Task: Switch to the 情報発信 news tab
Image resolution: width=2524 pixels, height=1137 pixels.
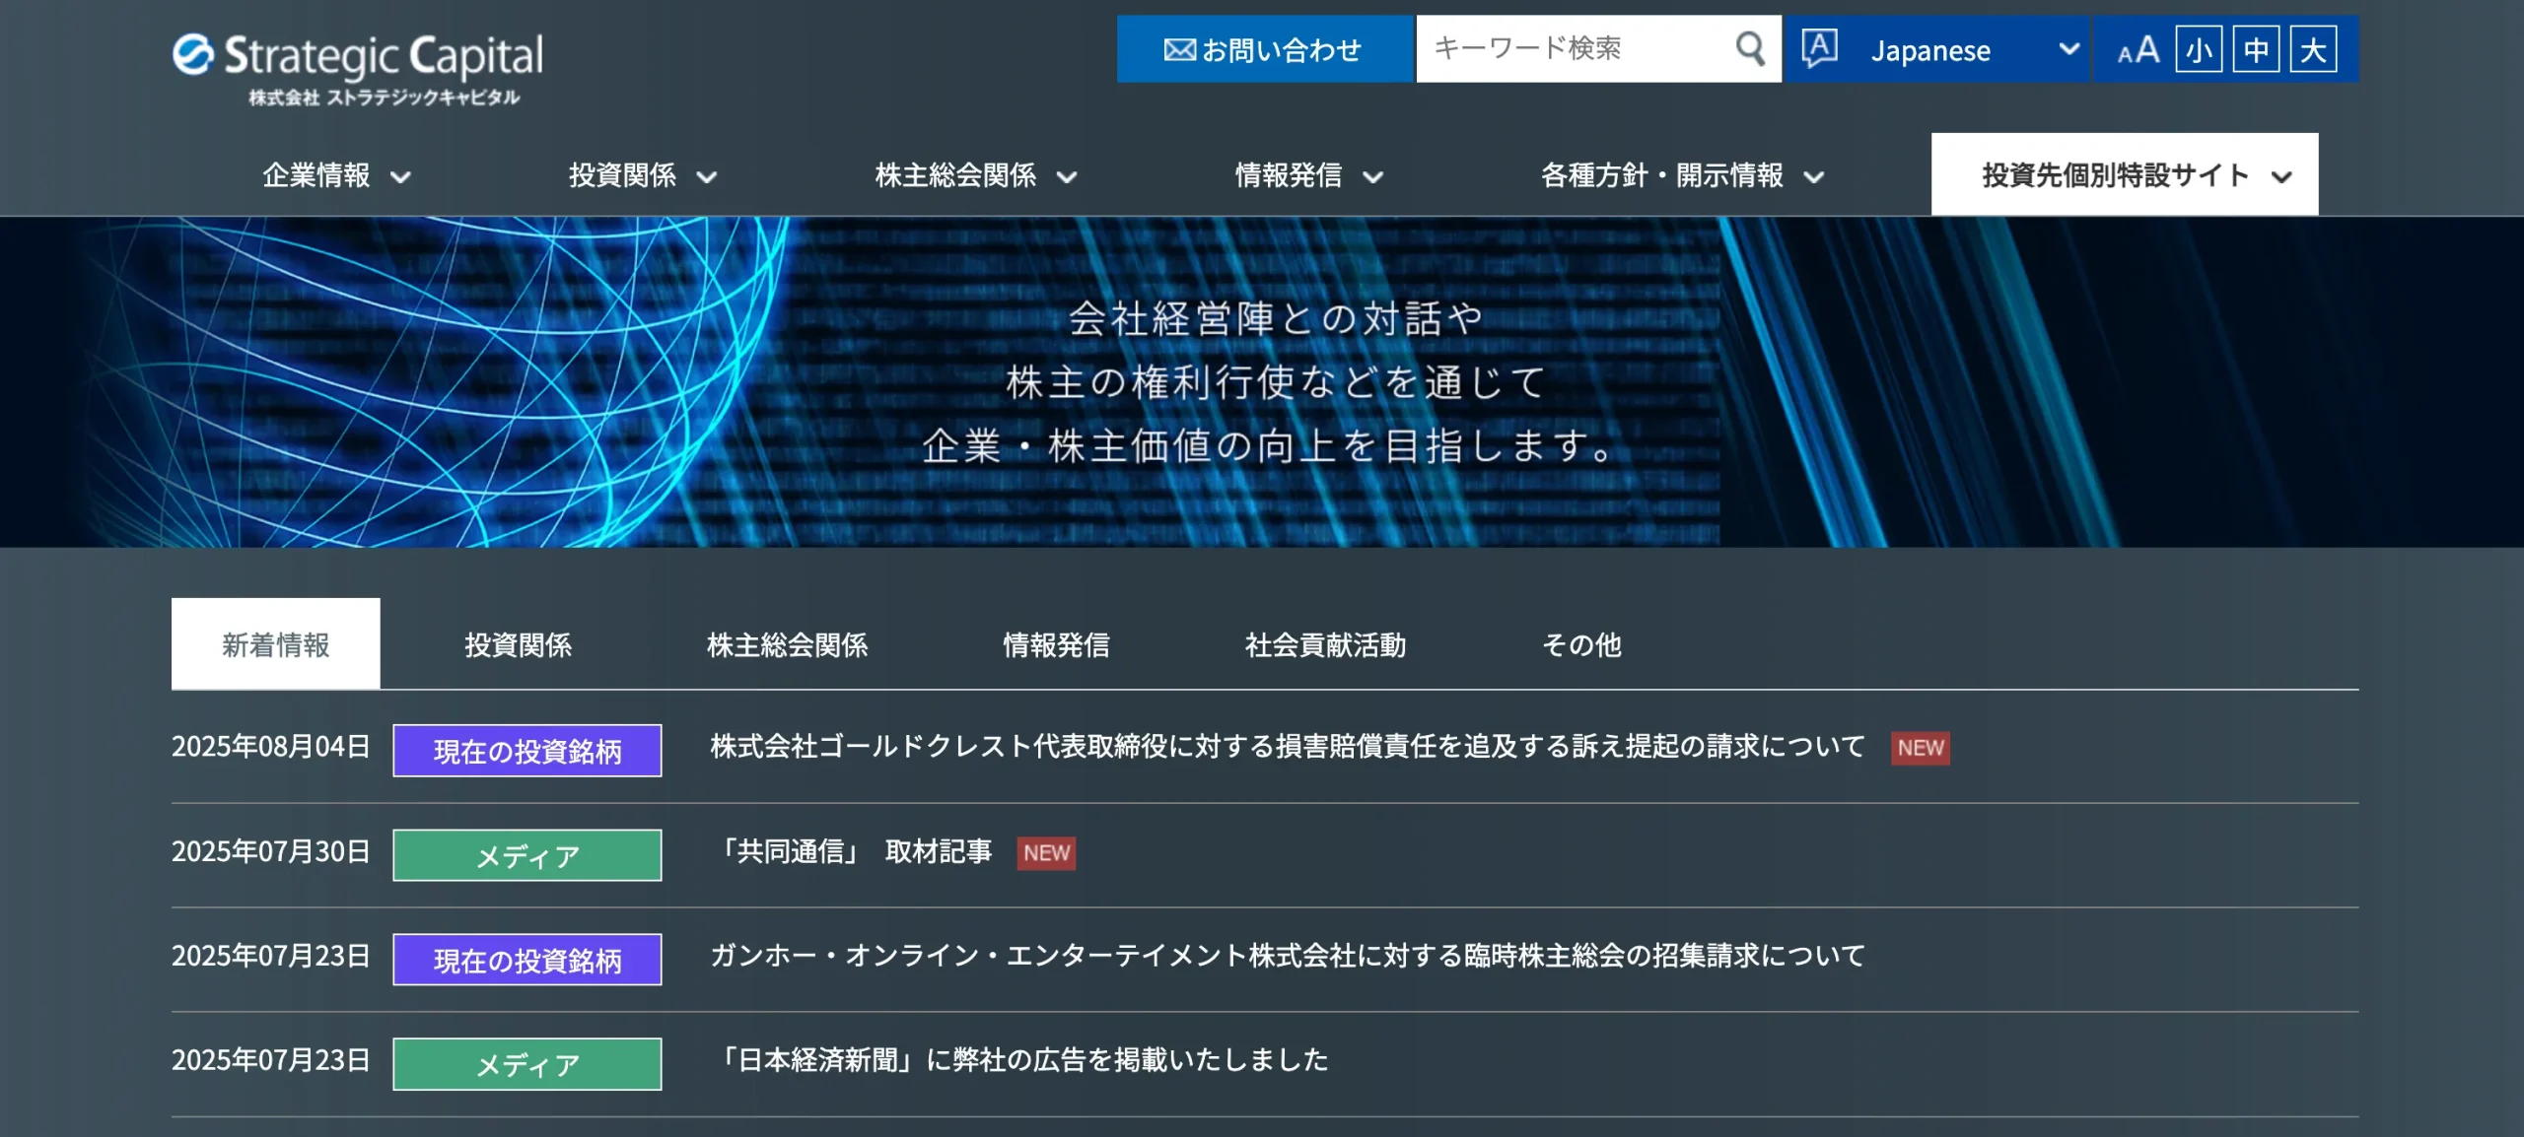Action: click(x=1056, y=644)
